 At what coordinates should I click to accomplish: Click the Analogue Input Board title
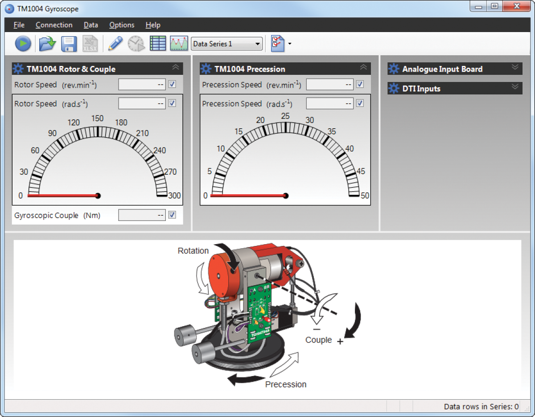click(442, 69)
